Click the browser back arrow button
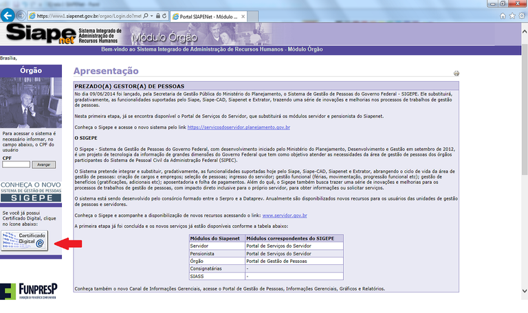The height and width of the screenshot is (313, 528). 8,15
